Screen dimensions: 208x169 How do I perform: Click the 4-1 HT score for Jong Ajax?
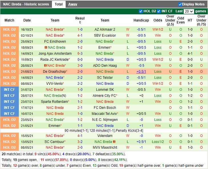point(190,53)
